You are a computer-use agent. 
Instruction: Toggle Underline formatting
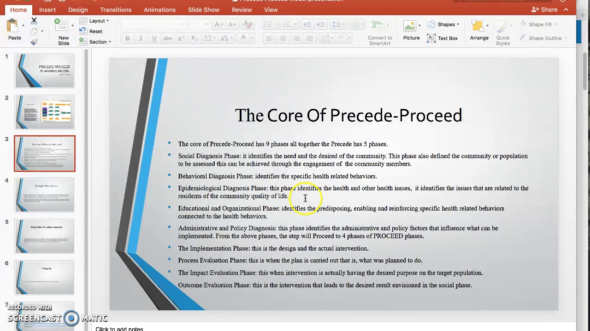pos(154,38)
